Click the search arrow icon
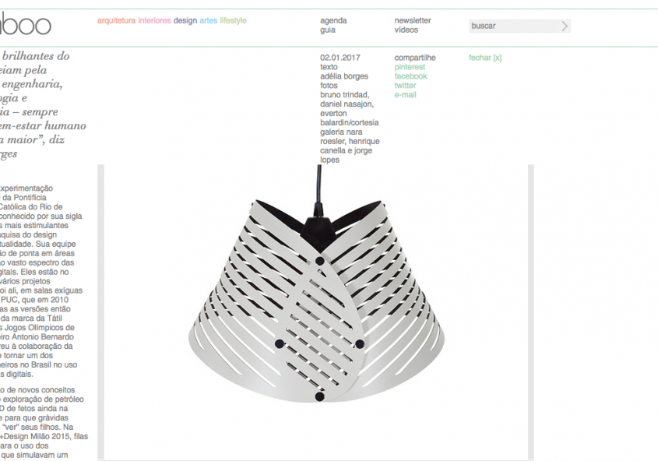 point(565,26)
